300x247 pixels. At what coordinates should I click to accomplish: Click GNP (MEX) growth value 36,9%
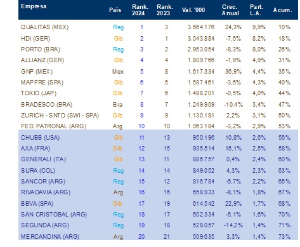click(233, 72)
